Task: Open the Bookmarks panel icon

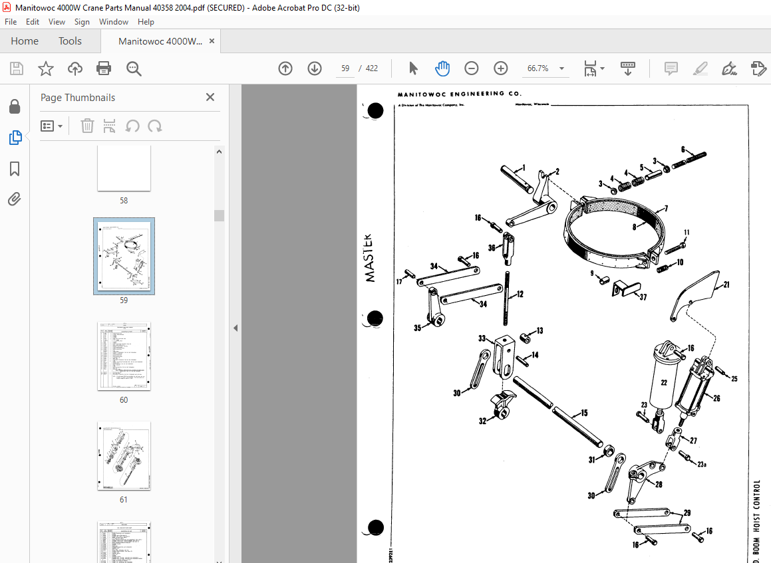Action: pyautogui.click(x=15, y=169)
